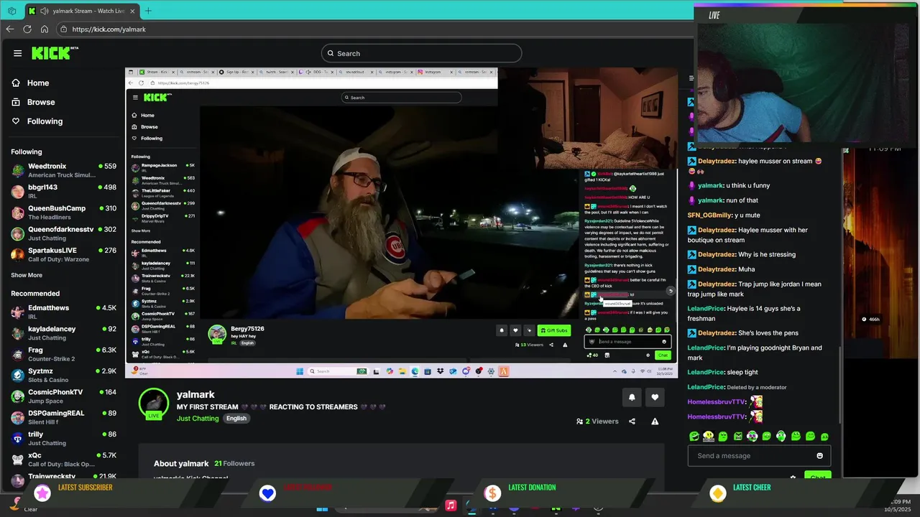Open bbgrl143 followed channel
Image resolution: width=920 pixels, height=517 pixels.
pos(63,191)
